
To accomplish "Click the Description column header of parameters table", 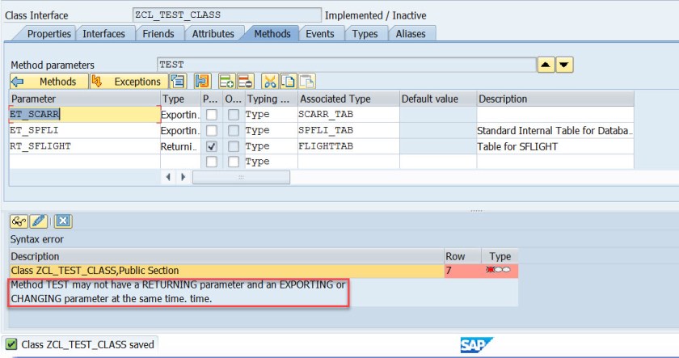I will coord(555,99).
